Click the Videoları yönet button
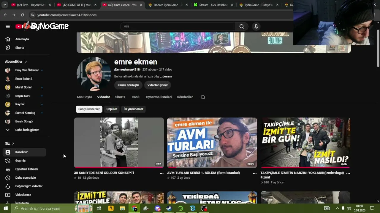The height and width of the screenshot is (213, 380). point(158,85)
